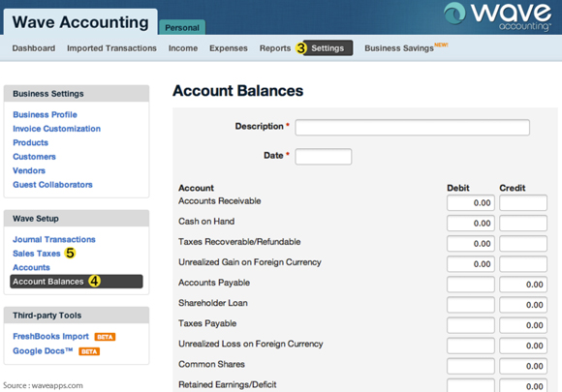Click the Accounts Receivable debit field

coord(471,203)
